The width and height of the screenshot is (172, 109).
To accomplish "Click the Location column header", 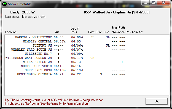I will tap(11, 32).
